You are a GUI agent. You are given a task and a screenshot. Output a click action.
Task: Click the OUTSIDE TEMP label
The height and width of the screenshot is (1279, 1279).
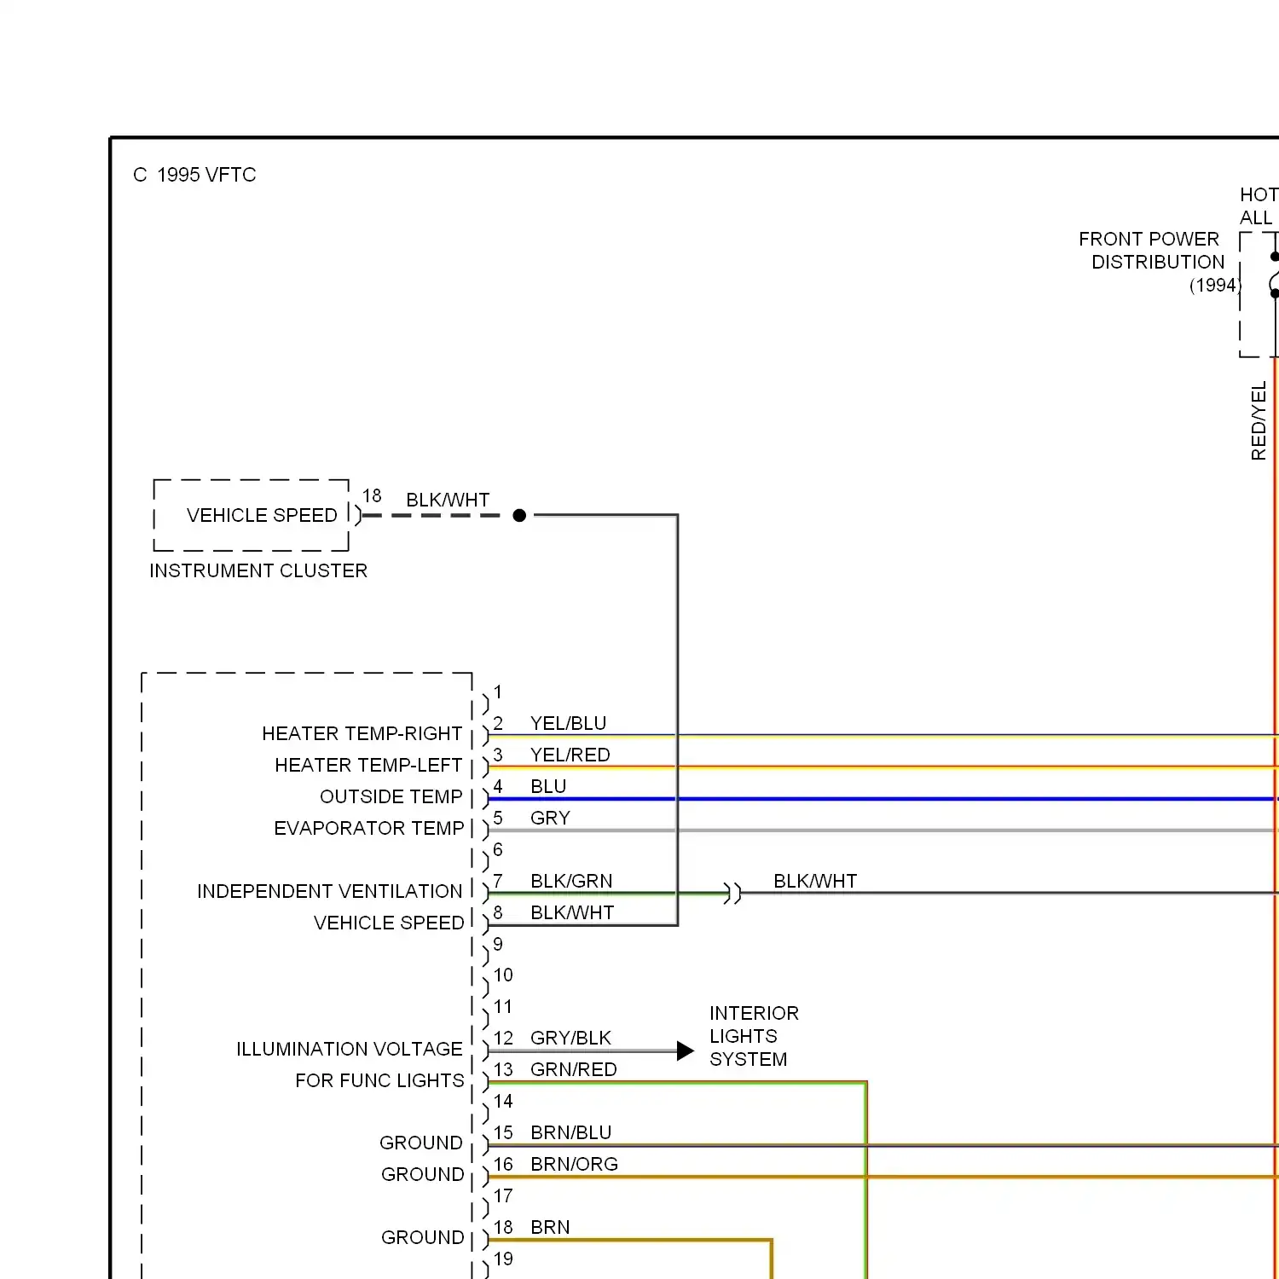[x=391, y=796]
